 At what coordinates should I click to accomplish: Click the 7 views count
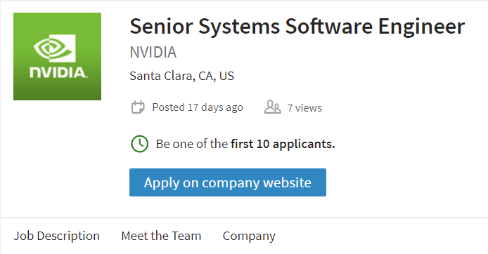304,108
